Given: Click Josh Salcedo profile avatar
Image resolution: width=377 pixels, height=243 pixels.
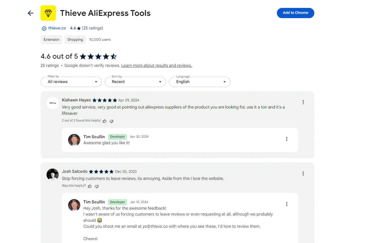Looking at the screenshot, I should 52,174.
